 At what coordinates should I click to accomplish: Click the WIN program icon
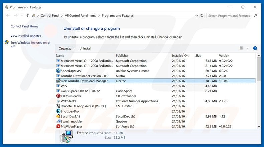58,86
